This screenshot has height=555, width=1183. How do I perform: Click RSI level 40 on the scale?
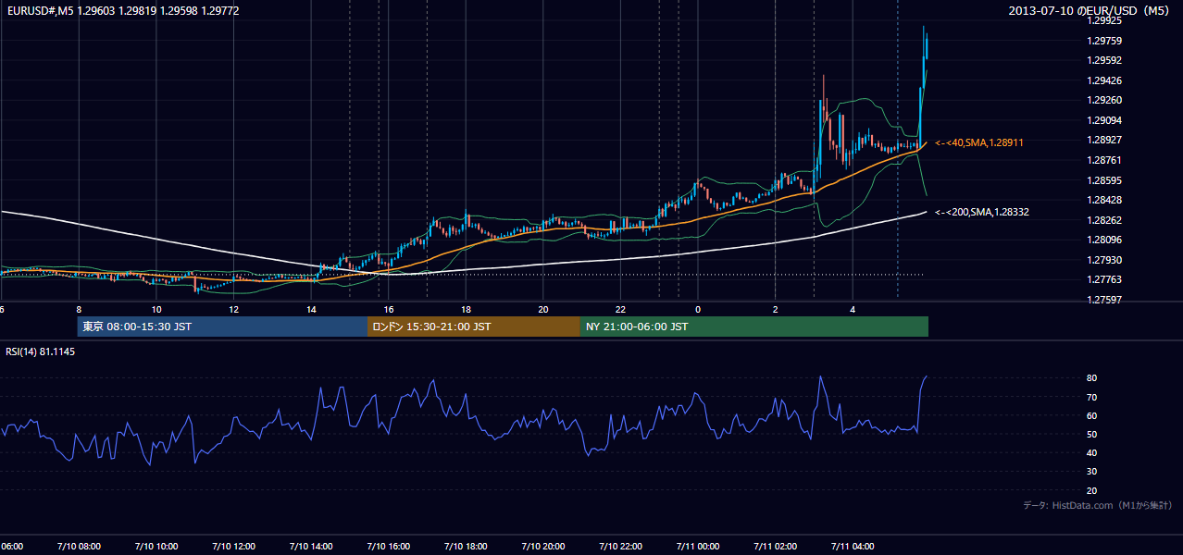[1091, 452]
